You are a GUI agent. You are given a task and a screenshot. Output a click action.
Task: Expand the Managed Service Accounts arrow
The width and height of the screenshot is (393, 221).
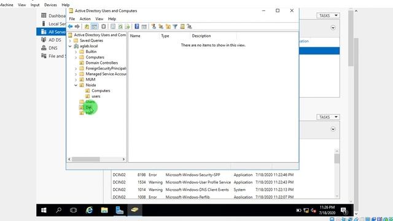point(76,74)
